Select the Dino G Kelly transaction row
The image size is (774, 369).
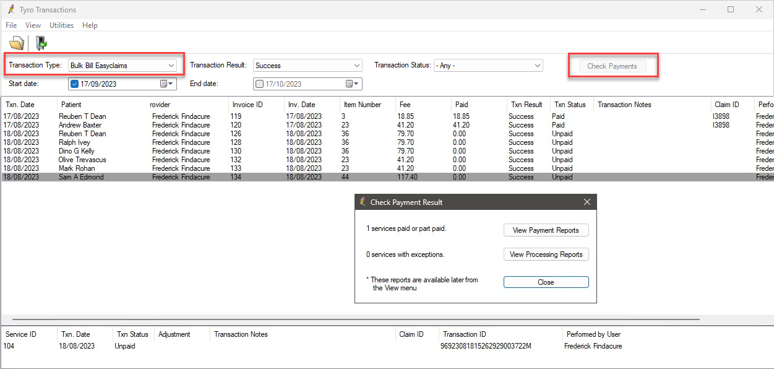click(387, 151)
